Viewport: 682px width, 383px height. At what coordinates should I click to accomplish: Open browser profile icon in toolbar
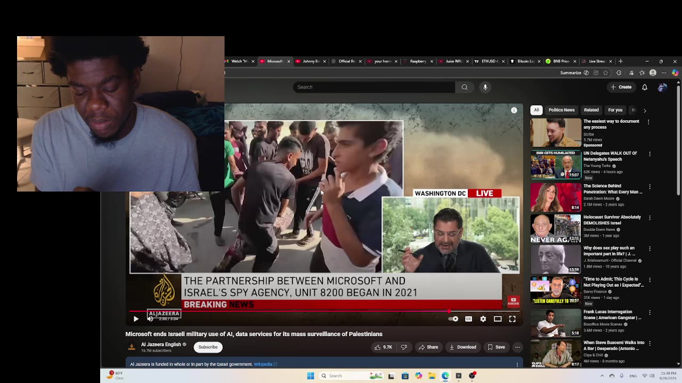coord(653,73)
